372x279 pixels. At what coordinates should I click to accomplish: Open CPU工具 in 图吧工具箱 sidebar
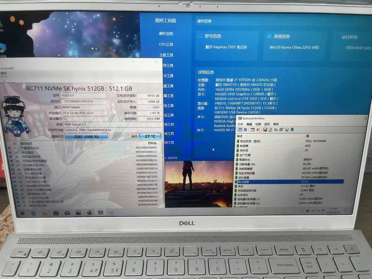point(166,44)
